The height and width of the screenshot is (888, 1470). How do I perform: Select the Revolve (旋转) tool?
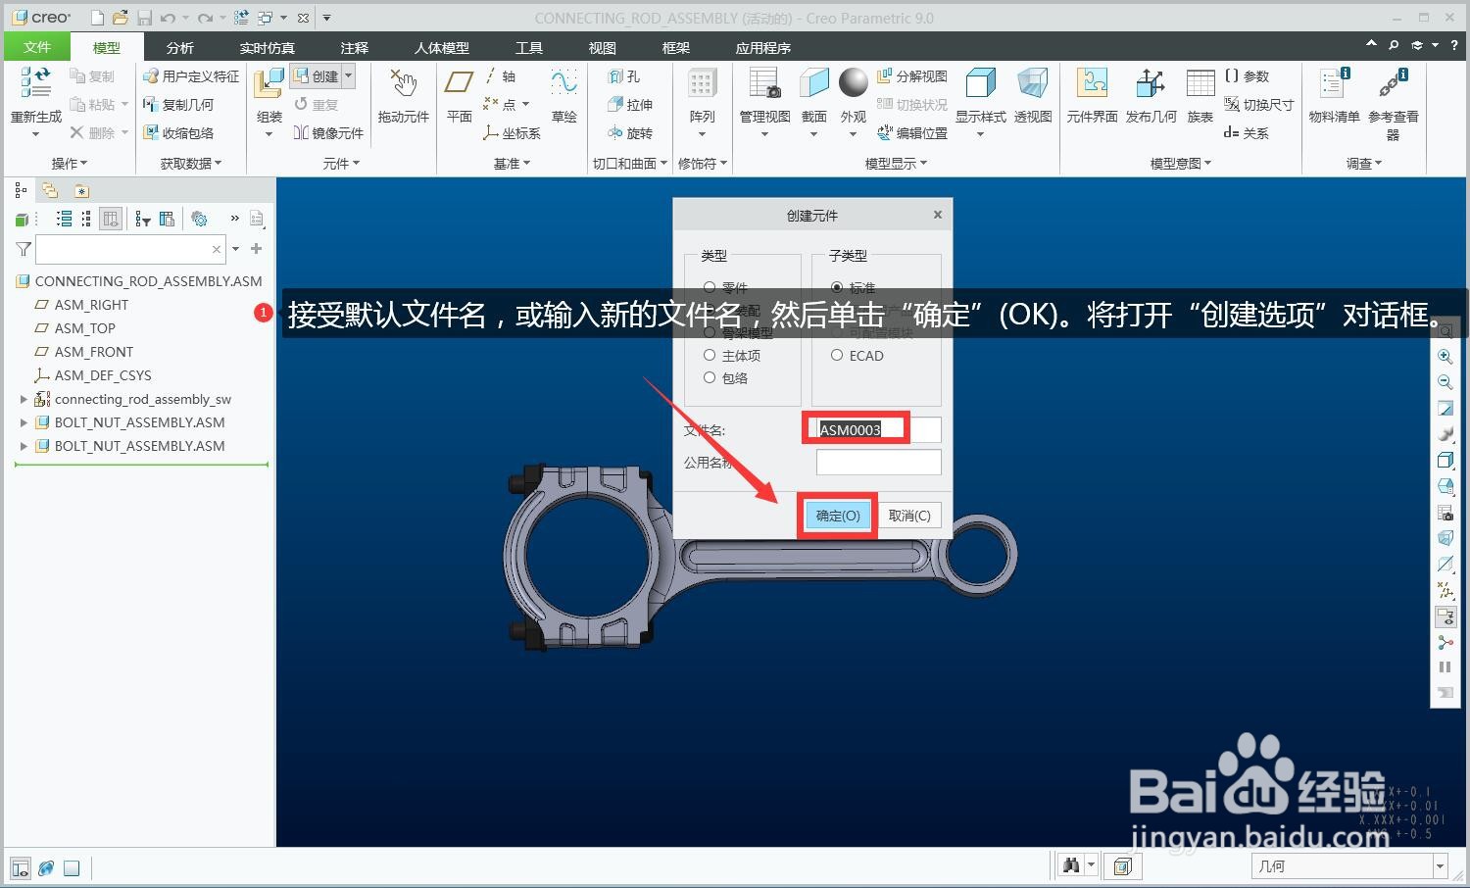pos(630,133)
